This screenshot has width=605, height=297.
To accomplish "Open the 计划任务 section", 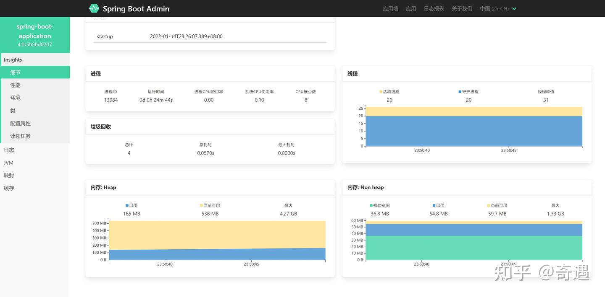I will [20, 136].
